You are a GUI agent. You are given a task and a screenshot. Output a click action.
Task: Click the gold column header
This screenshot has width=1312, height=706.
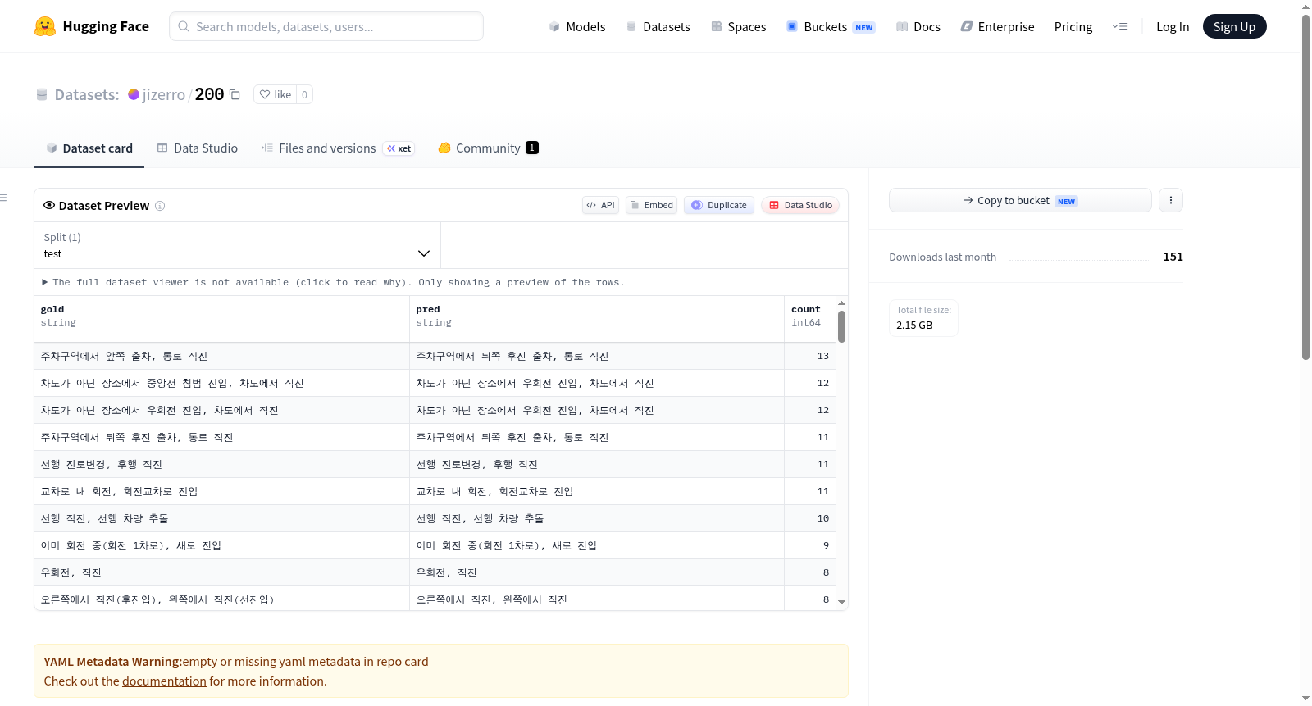[x=221, y=319]
